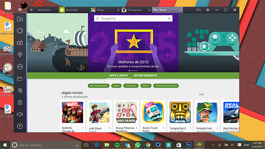Open Busca Palavras options menu
Screen dimensions: 265x149
click(x=137, y=128)
